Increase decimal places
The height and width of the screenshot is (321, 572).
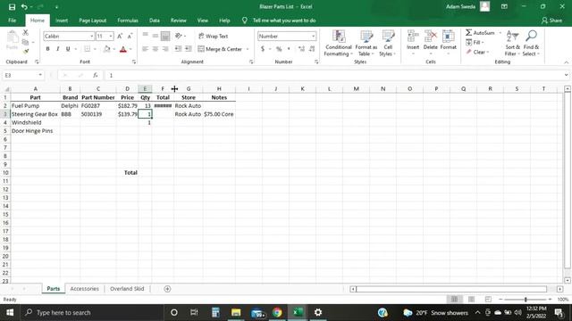tap(301, 49)
